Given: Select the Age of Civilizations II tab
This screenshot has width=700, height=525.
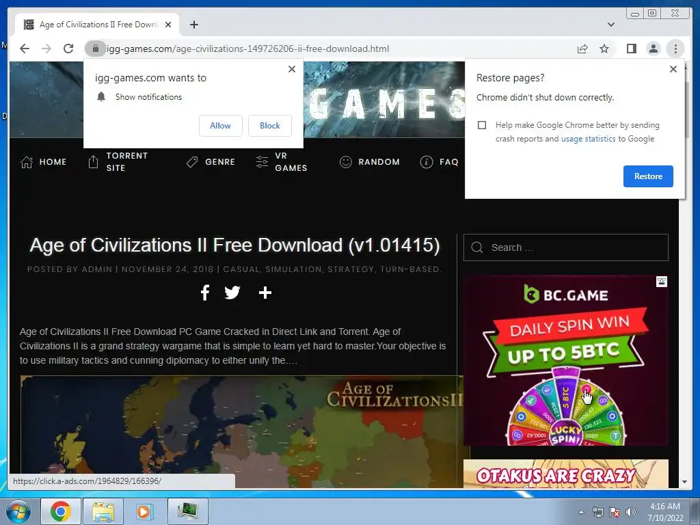Looking at the screenshot, I should [x=97, y=25].
